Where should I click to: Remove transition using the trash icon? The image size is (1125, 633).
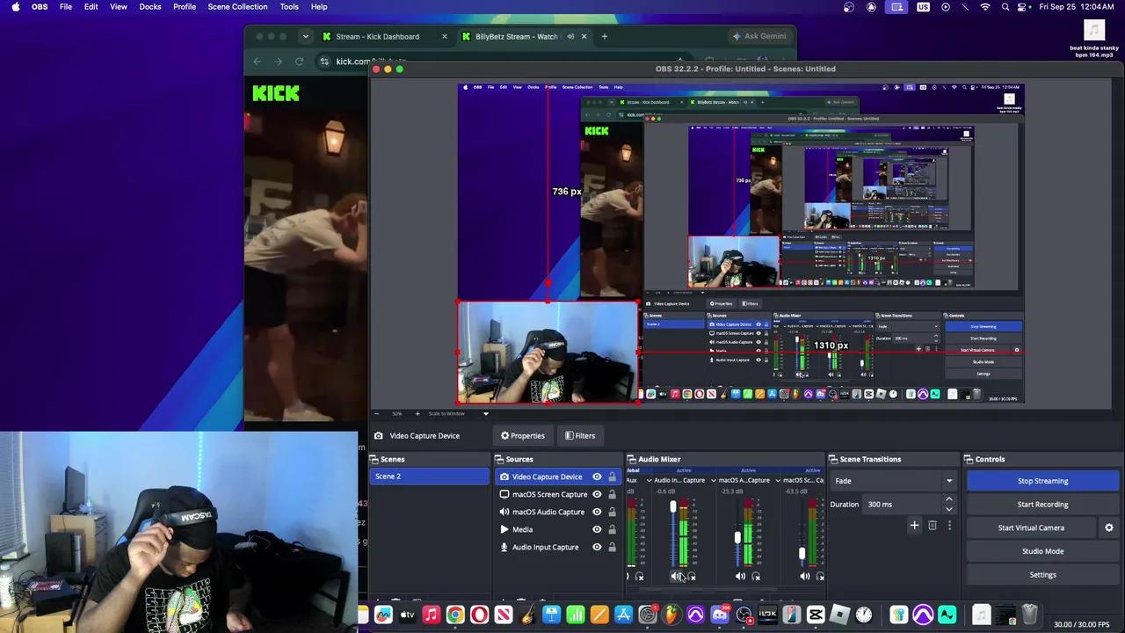(x=933, y=526)
